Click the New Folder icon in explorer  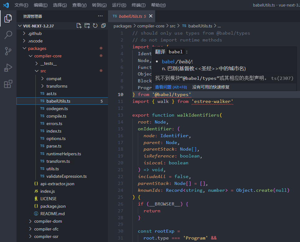pos(87,26)
